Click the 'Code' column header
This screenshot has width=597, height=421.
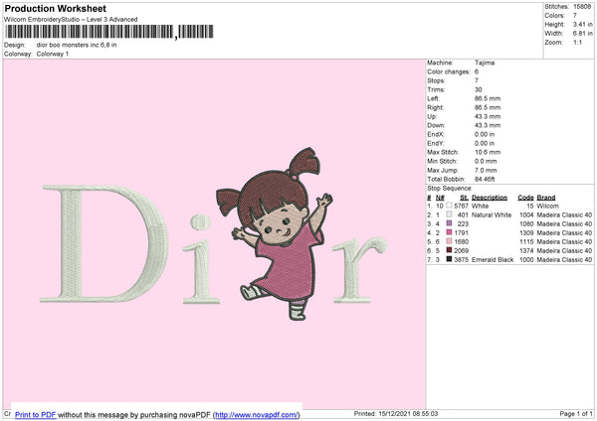coord(525,198)
